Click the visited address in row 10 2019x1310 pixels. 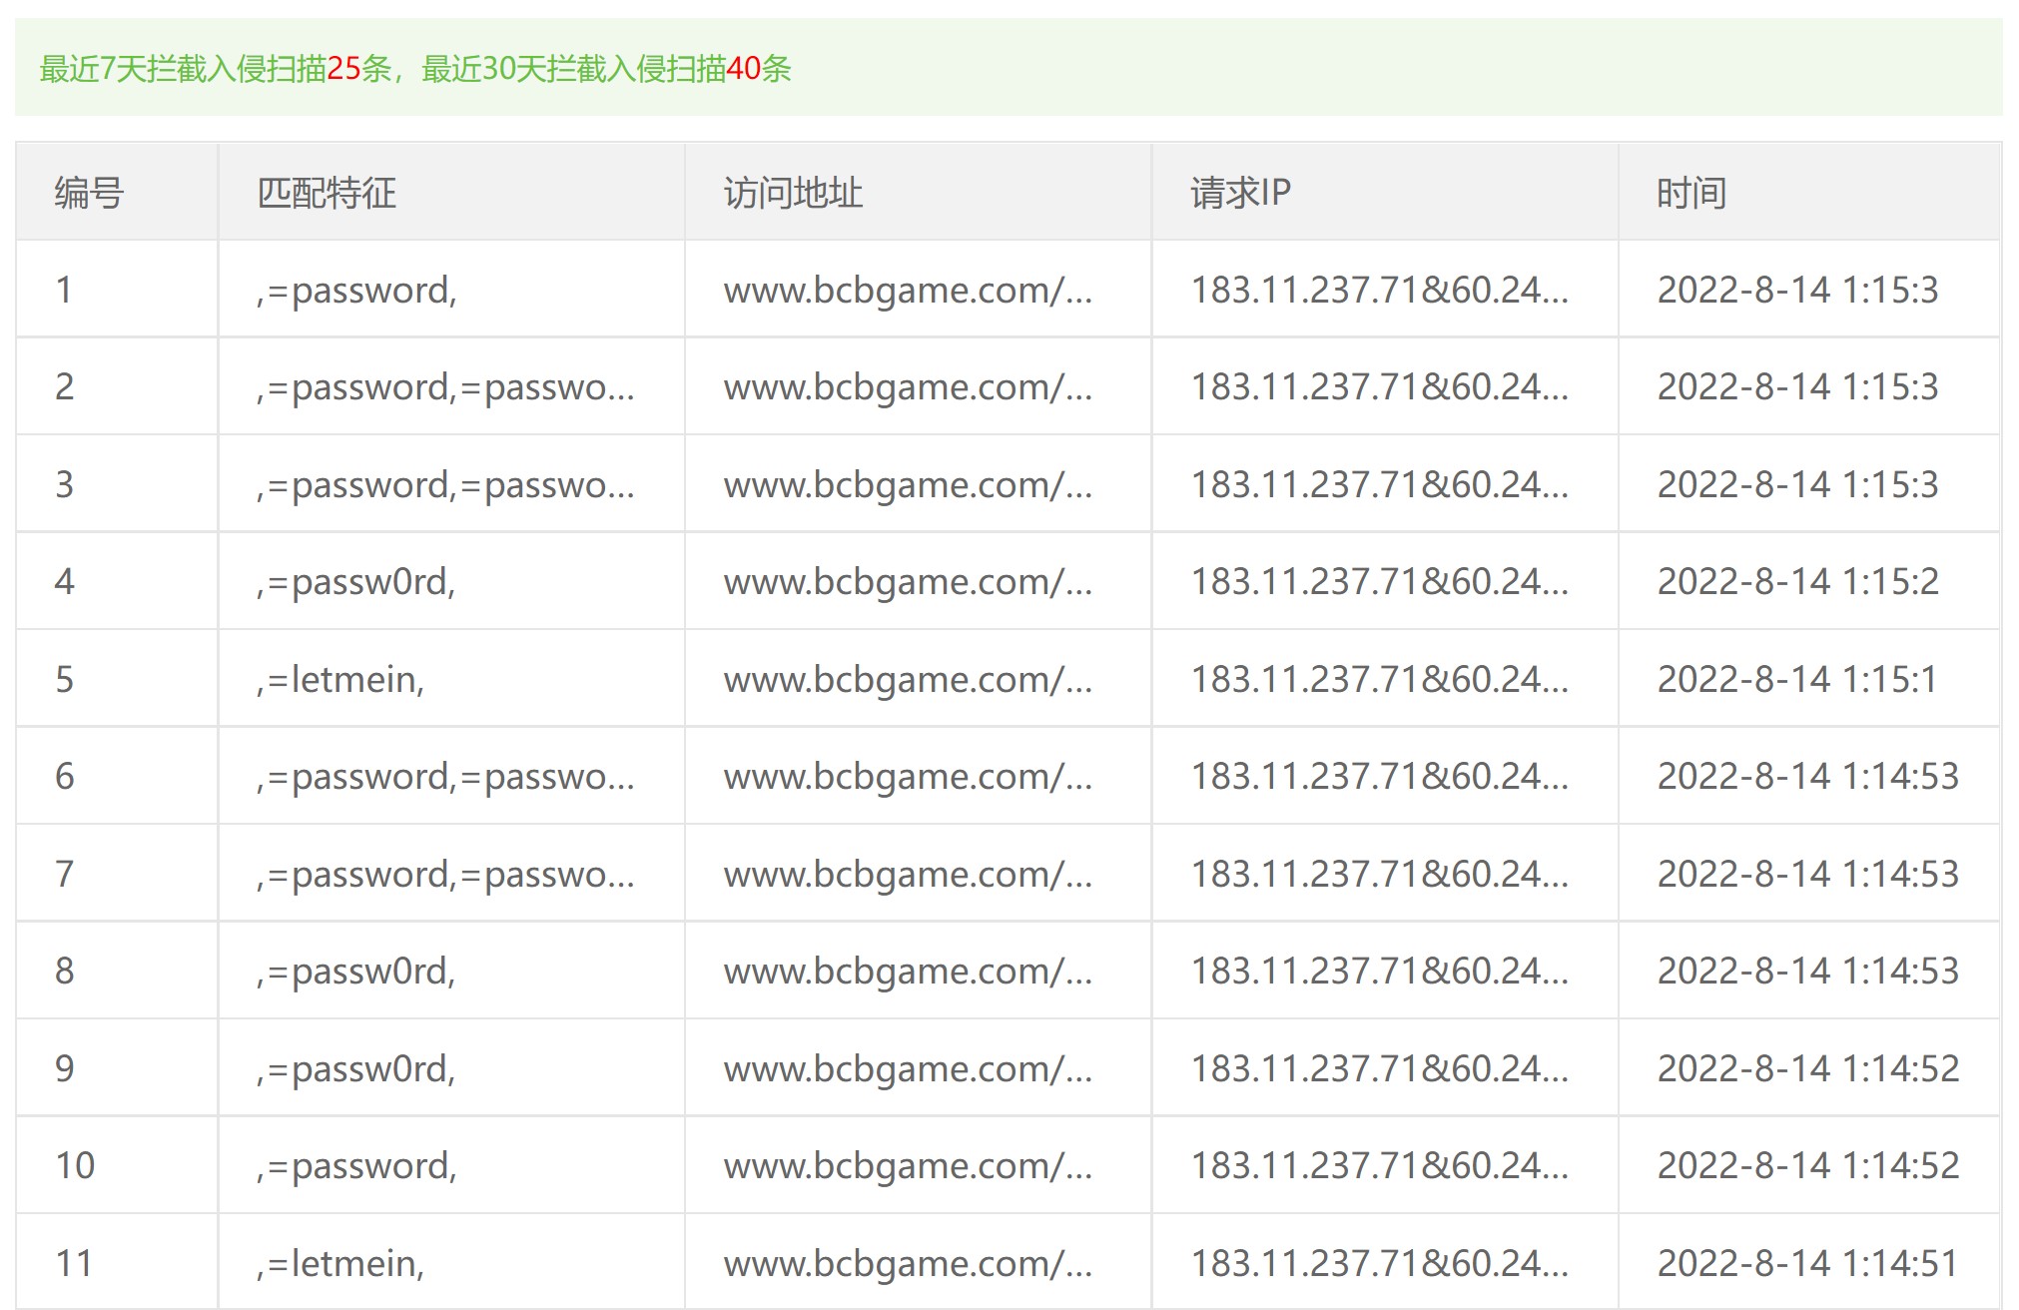point(908,1166)
